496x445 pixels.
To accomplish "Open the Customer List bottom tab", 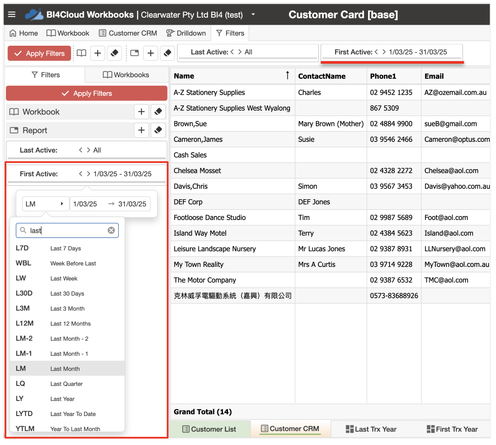I will 210,429.
